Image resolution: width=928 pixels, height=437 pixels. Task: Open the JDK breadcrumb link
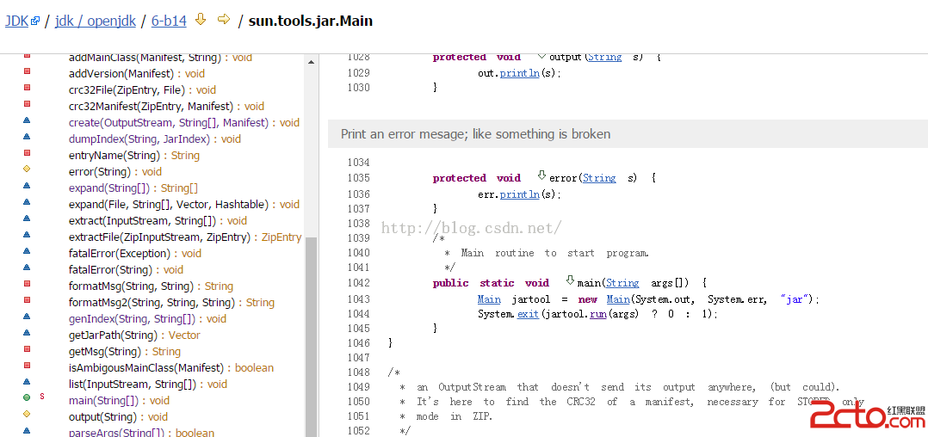click(16, 21)
